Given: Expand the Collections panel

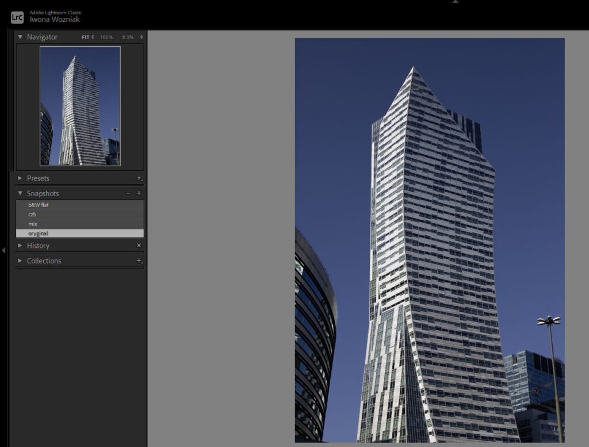Looking at the screenshot, I should 43,261.
